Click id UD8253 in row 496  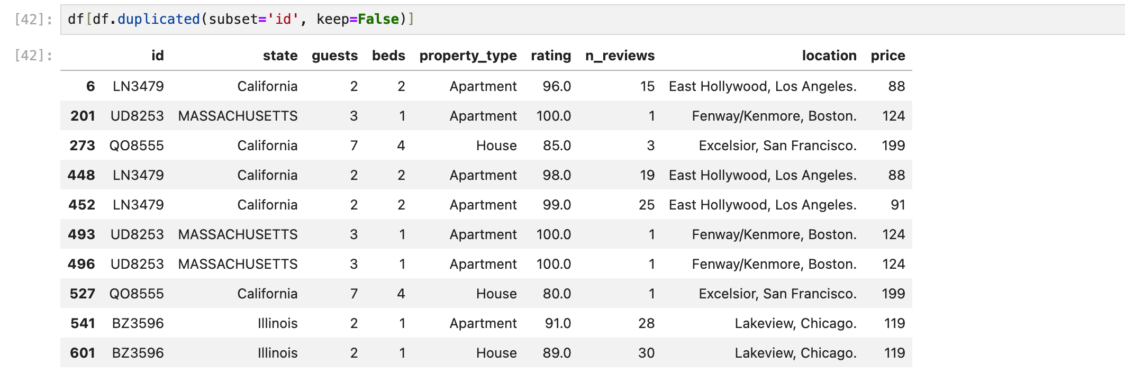coord(138,264)
